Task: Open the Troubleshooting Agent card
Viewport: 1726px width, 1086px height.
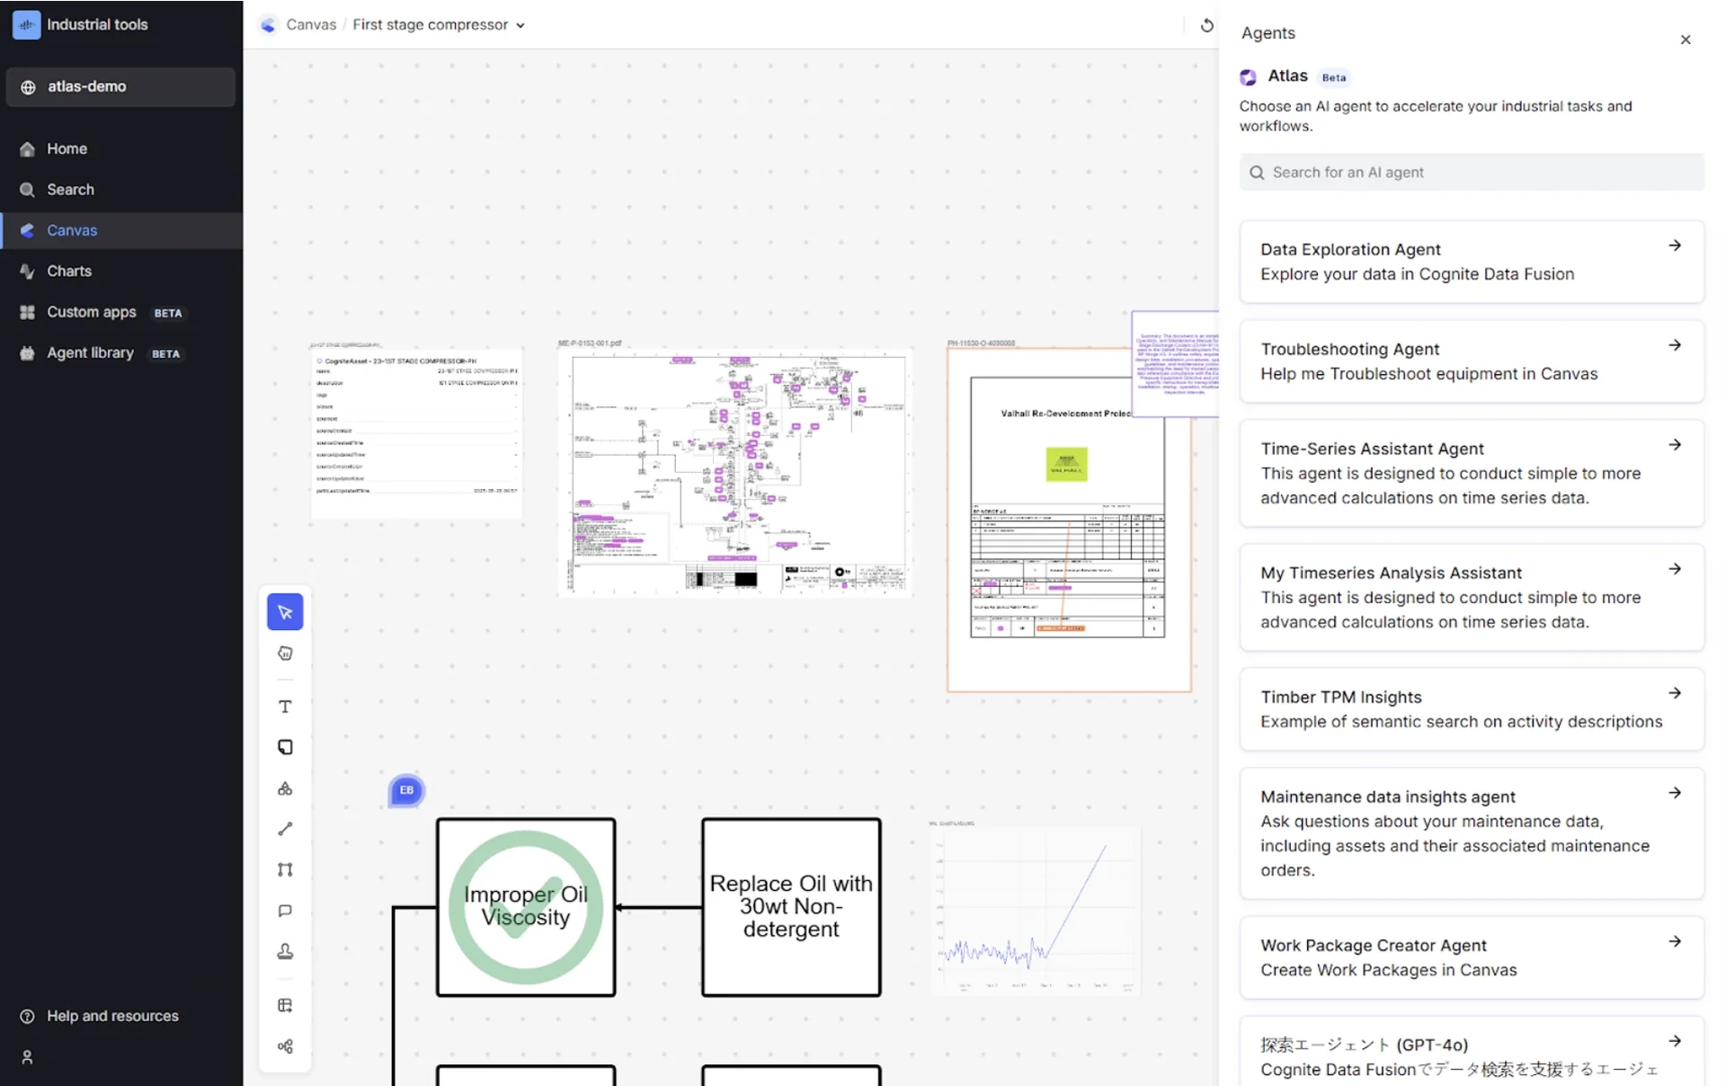Action: [x=1472, y=361]
